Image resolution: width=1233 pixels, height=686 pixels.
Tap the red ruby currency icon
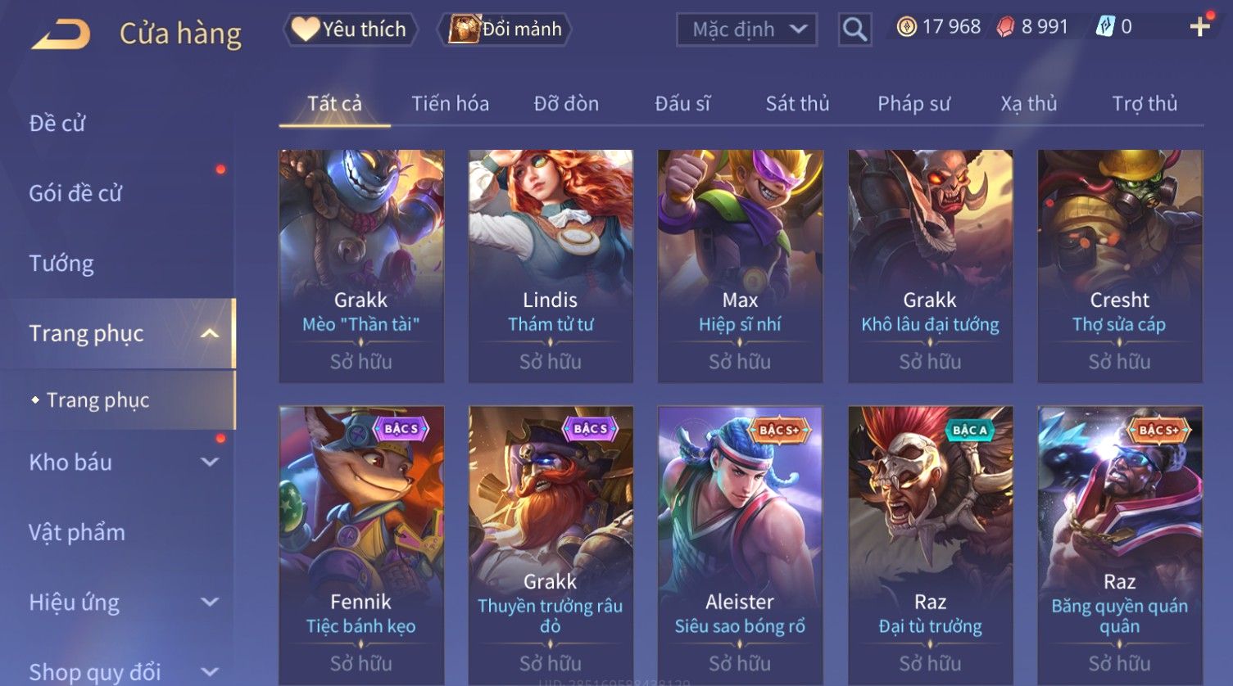tap(1005, 27)
